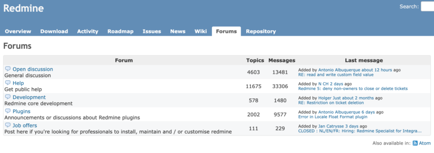The height and width of the screenshot is (153, 434).
Task: Click the 'Redmine core development' description
Action: point(39,103)
